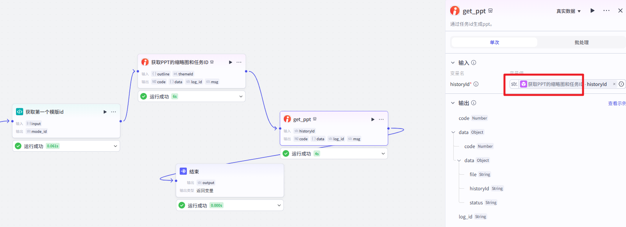This screenshot has height=227, width=626.
Task: Run the 获取第一个模版id node
Action: tap(105, 112)
